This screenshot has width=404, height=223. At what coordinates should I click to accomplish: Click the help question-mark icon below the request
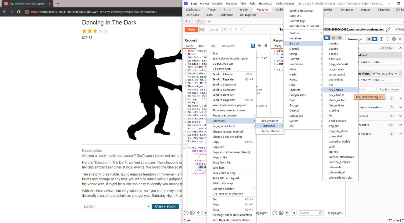(x=186, y=213)
